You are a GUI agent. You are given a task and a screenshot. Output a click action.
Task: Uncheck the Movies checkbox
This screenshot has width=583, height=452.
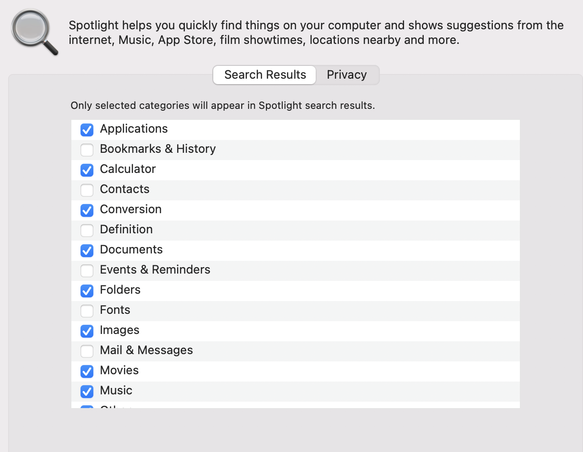pyautogui.click(x=87, y=371)
